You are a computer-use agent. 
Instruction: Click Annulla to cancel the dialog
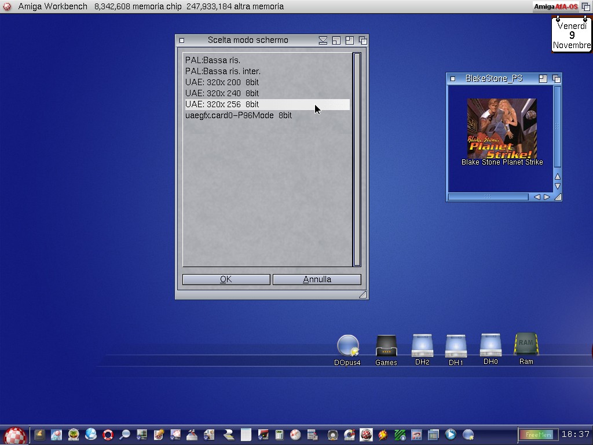(x=317, y=279)
